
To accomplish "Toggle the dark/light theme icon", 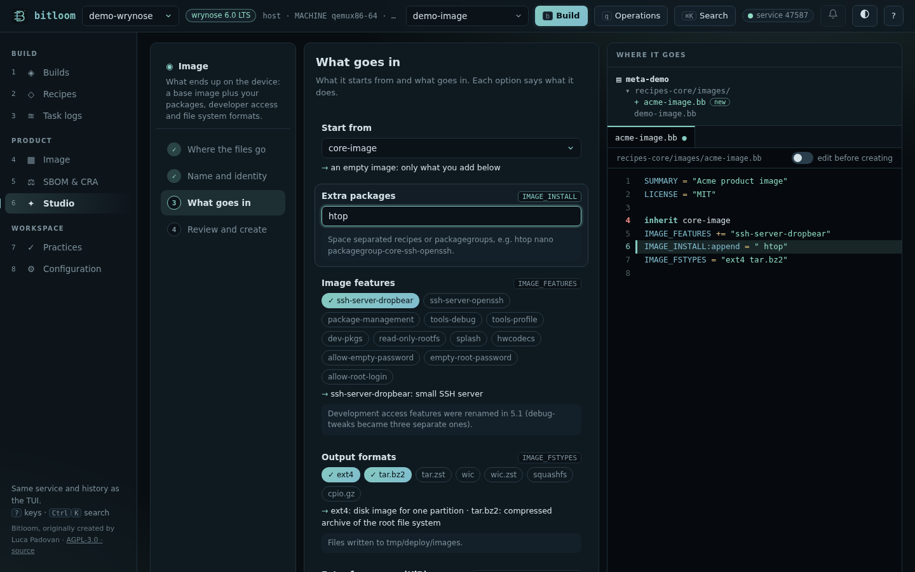I will pos(865,15).
